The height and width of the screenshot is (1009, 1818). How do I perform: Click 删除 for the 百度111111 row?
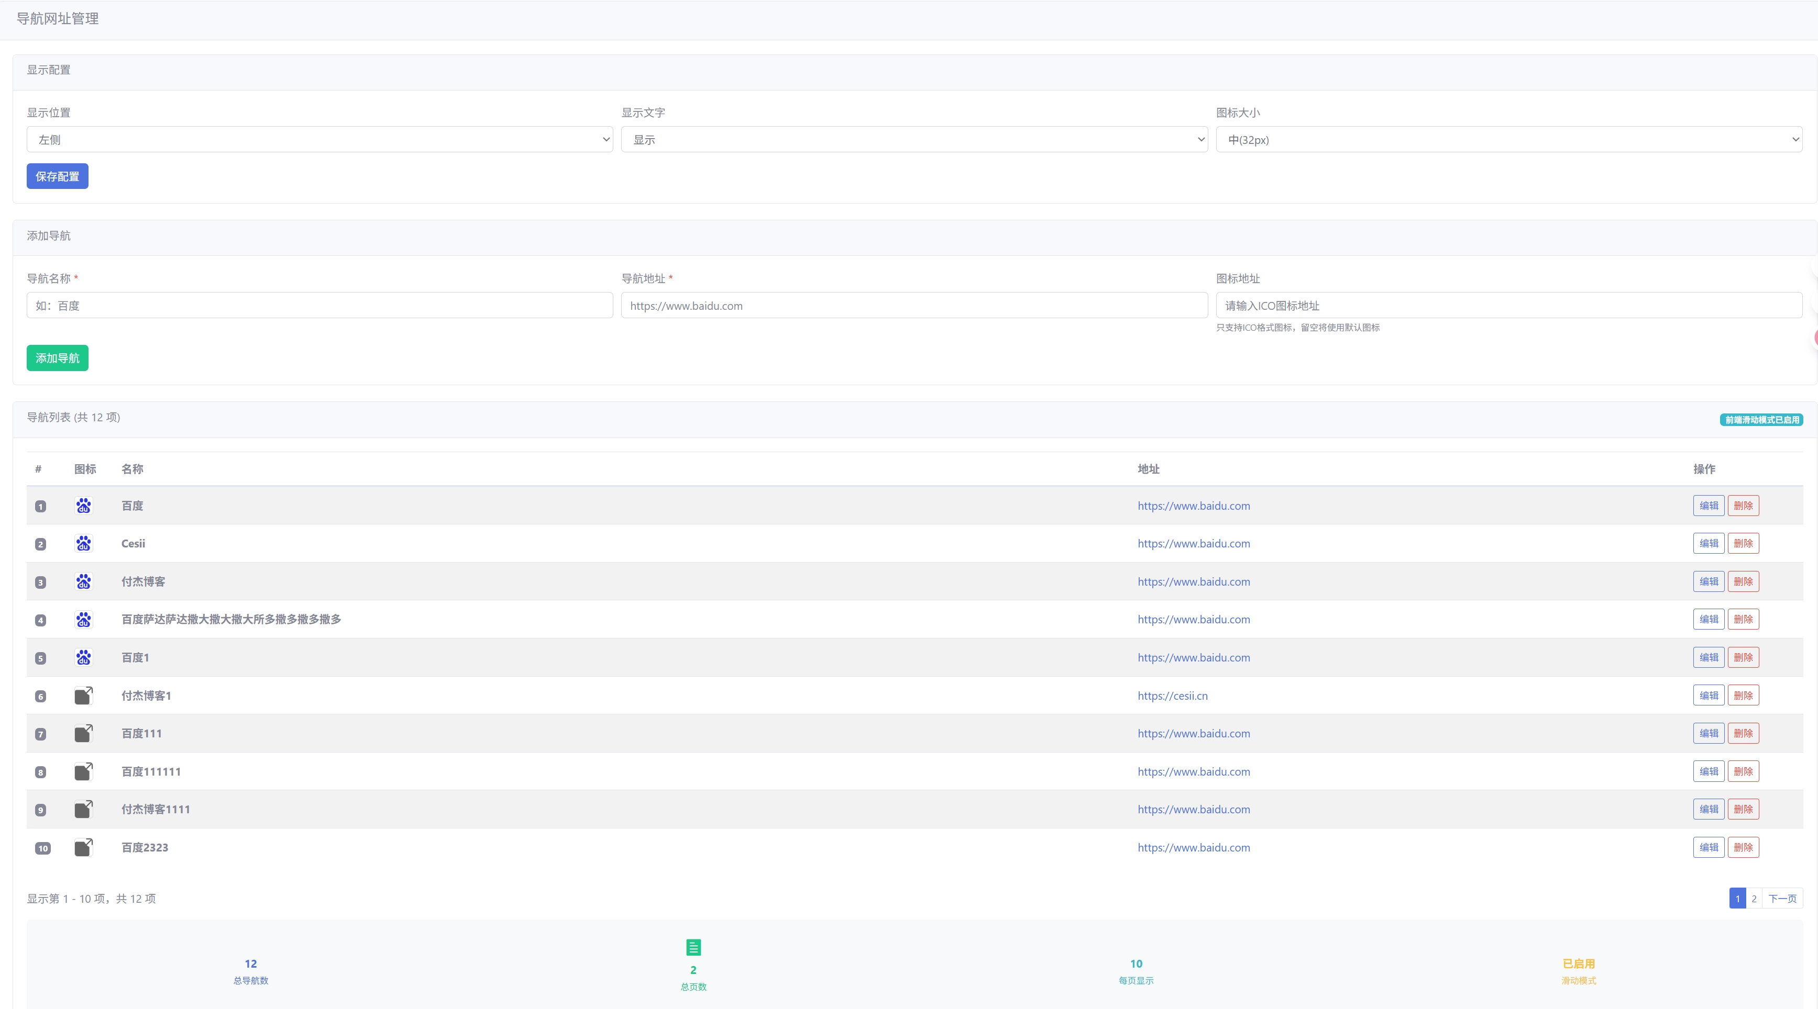click(x=1743, y=771)
